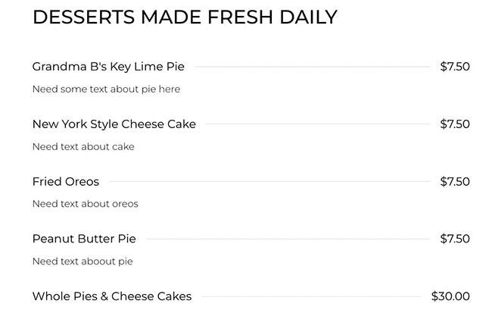Click the 'Need text about cake' description

pyautogui.click(x=83, y=147)
